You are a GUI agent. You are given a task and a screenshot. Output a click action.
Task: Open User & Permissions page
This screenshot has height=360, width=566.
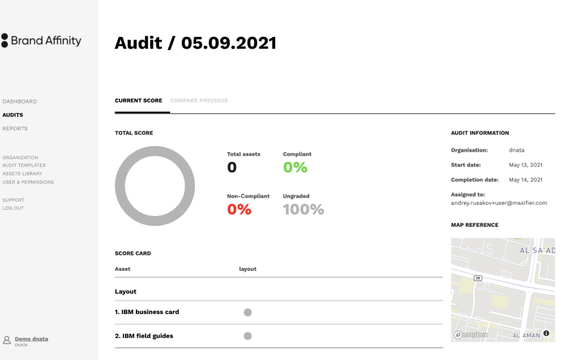(x=28, y=182)
